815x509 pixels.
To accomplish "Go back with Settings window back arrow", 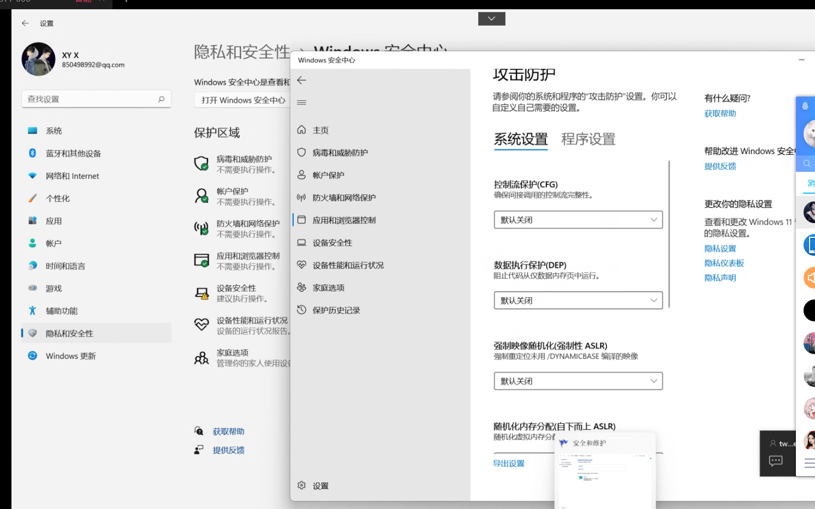I will [25, 23].
